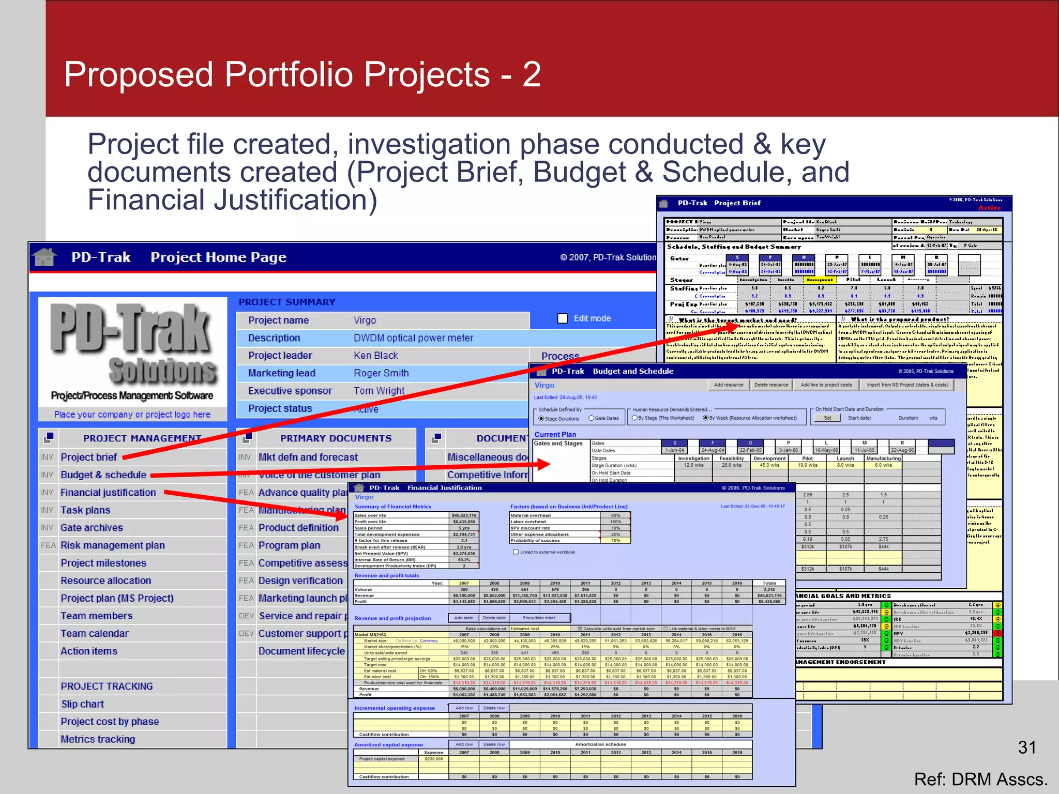Click the Add table button
This screenshot has width=1059, height=794.
[463, 618]
